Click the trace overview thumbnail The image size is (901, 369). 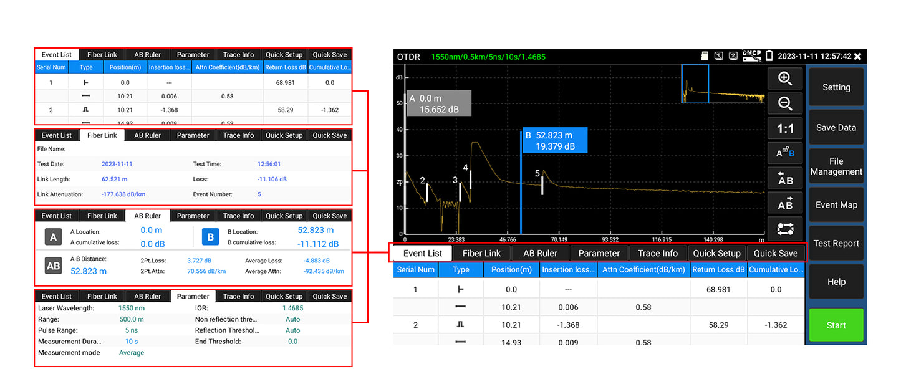point(723,84)
